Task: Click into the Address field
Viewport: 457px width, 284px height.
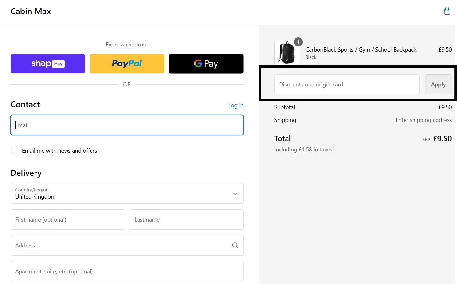Action: click(x=127, y=246)
